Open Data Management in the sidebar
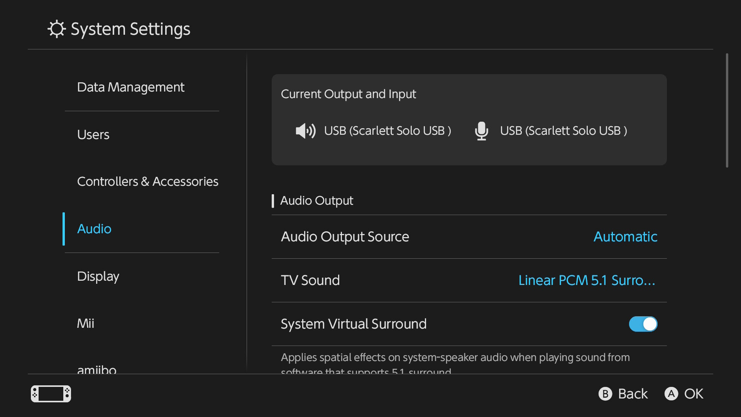The image size is (741, 417). 130,87
